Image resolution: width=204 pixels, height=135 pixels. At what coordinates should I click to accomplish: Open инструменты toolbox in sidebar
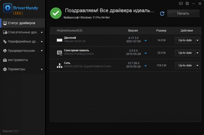(x=18, y=60)
